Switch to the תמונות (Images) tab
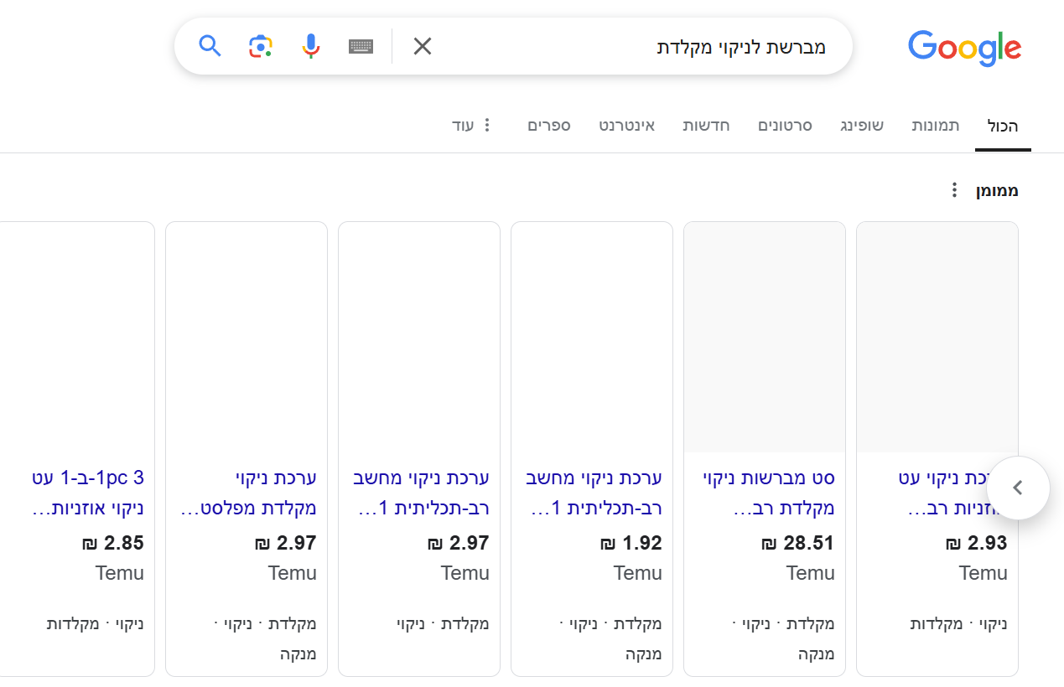Viewport: 1064px width, 687px height. (x=935, y=125)
